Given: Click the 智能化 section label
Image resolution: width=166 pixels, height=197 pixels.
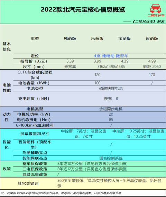Looking at the screenshot, I should (x=7, y=144).
